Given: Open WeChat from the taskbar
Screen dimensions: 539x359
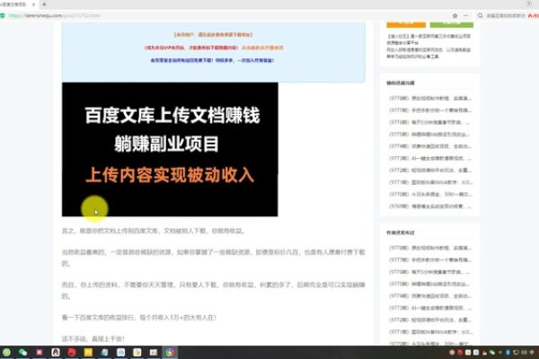Looking at the screenshot, I should [x=22, y=352].
